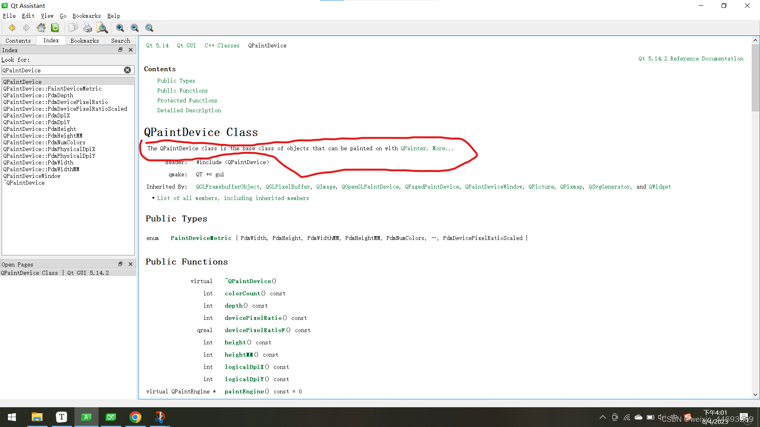Expand the QPaintDevice tree item
Screen dimensions: 760x427
coord(22,81)
